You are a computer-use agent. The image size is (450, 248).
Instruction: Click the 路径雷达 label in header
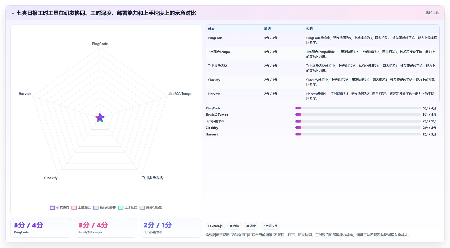click(432, 13)
